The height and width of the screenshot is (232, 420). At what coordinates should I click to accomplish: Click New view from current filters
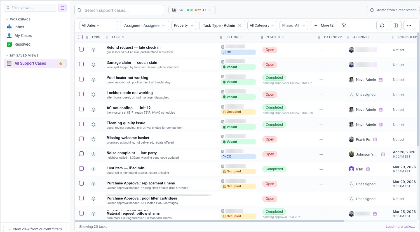point(35,229)
